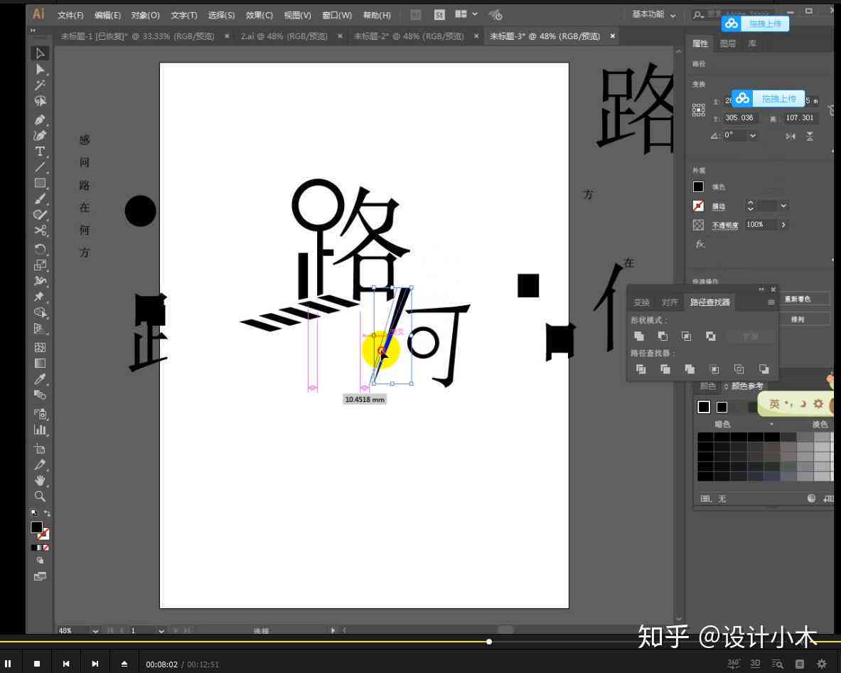Image resolution: width=841 pixels, height=673 pixels.
Task: Click the 重新着色 button
Action: point(798,299)
